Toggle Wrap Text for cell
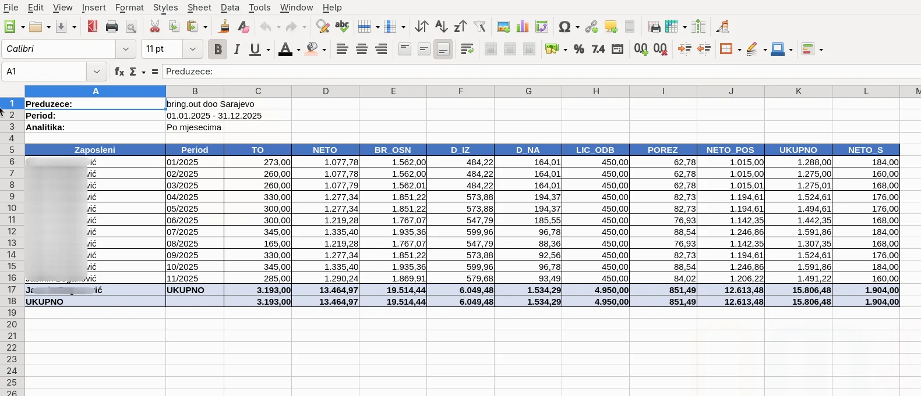 [467, 49]
